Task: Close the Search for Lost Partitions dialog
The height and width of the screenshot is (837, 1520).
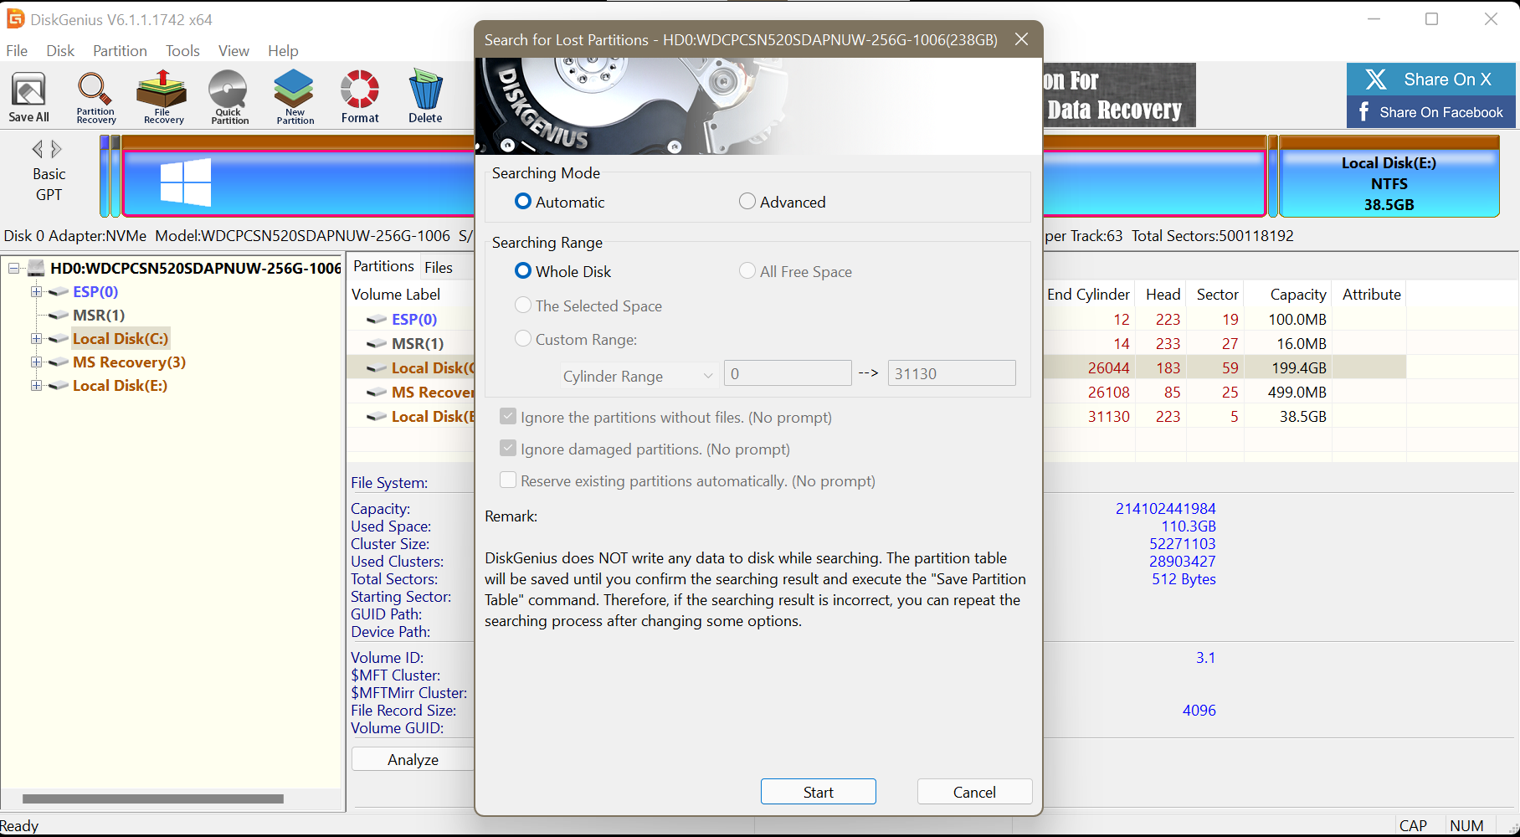Action: (1021, 39)
